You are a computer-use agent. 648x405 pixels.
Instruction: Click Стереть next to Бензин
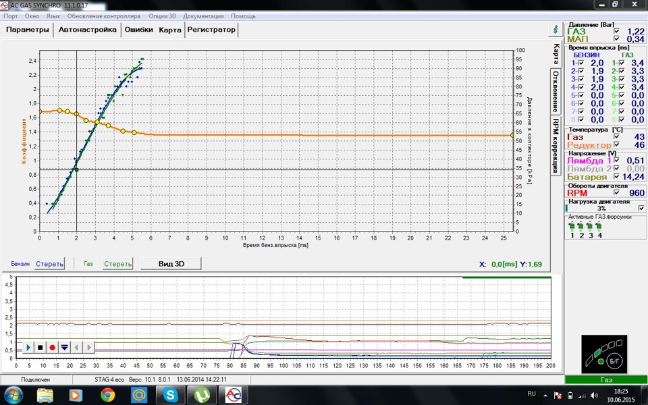click(49, 264)
